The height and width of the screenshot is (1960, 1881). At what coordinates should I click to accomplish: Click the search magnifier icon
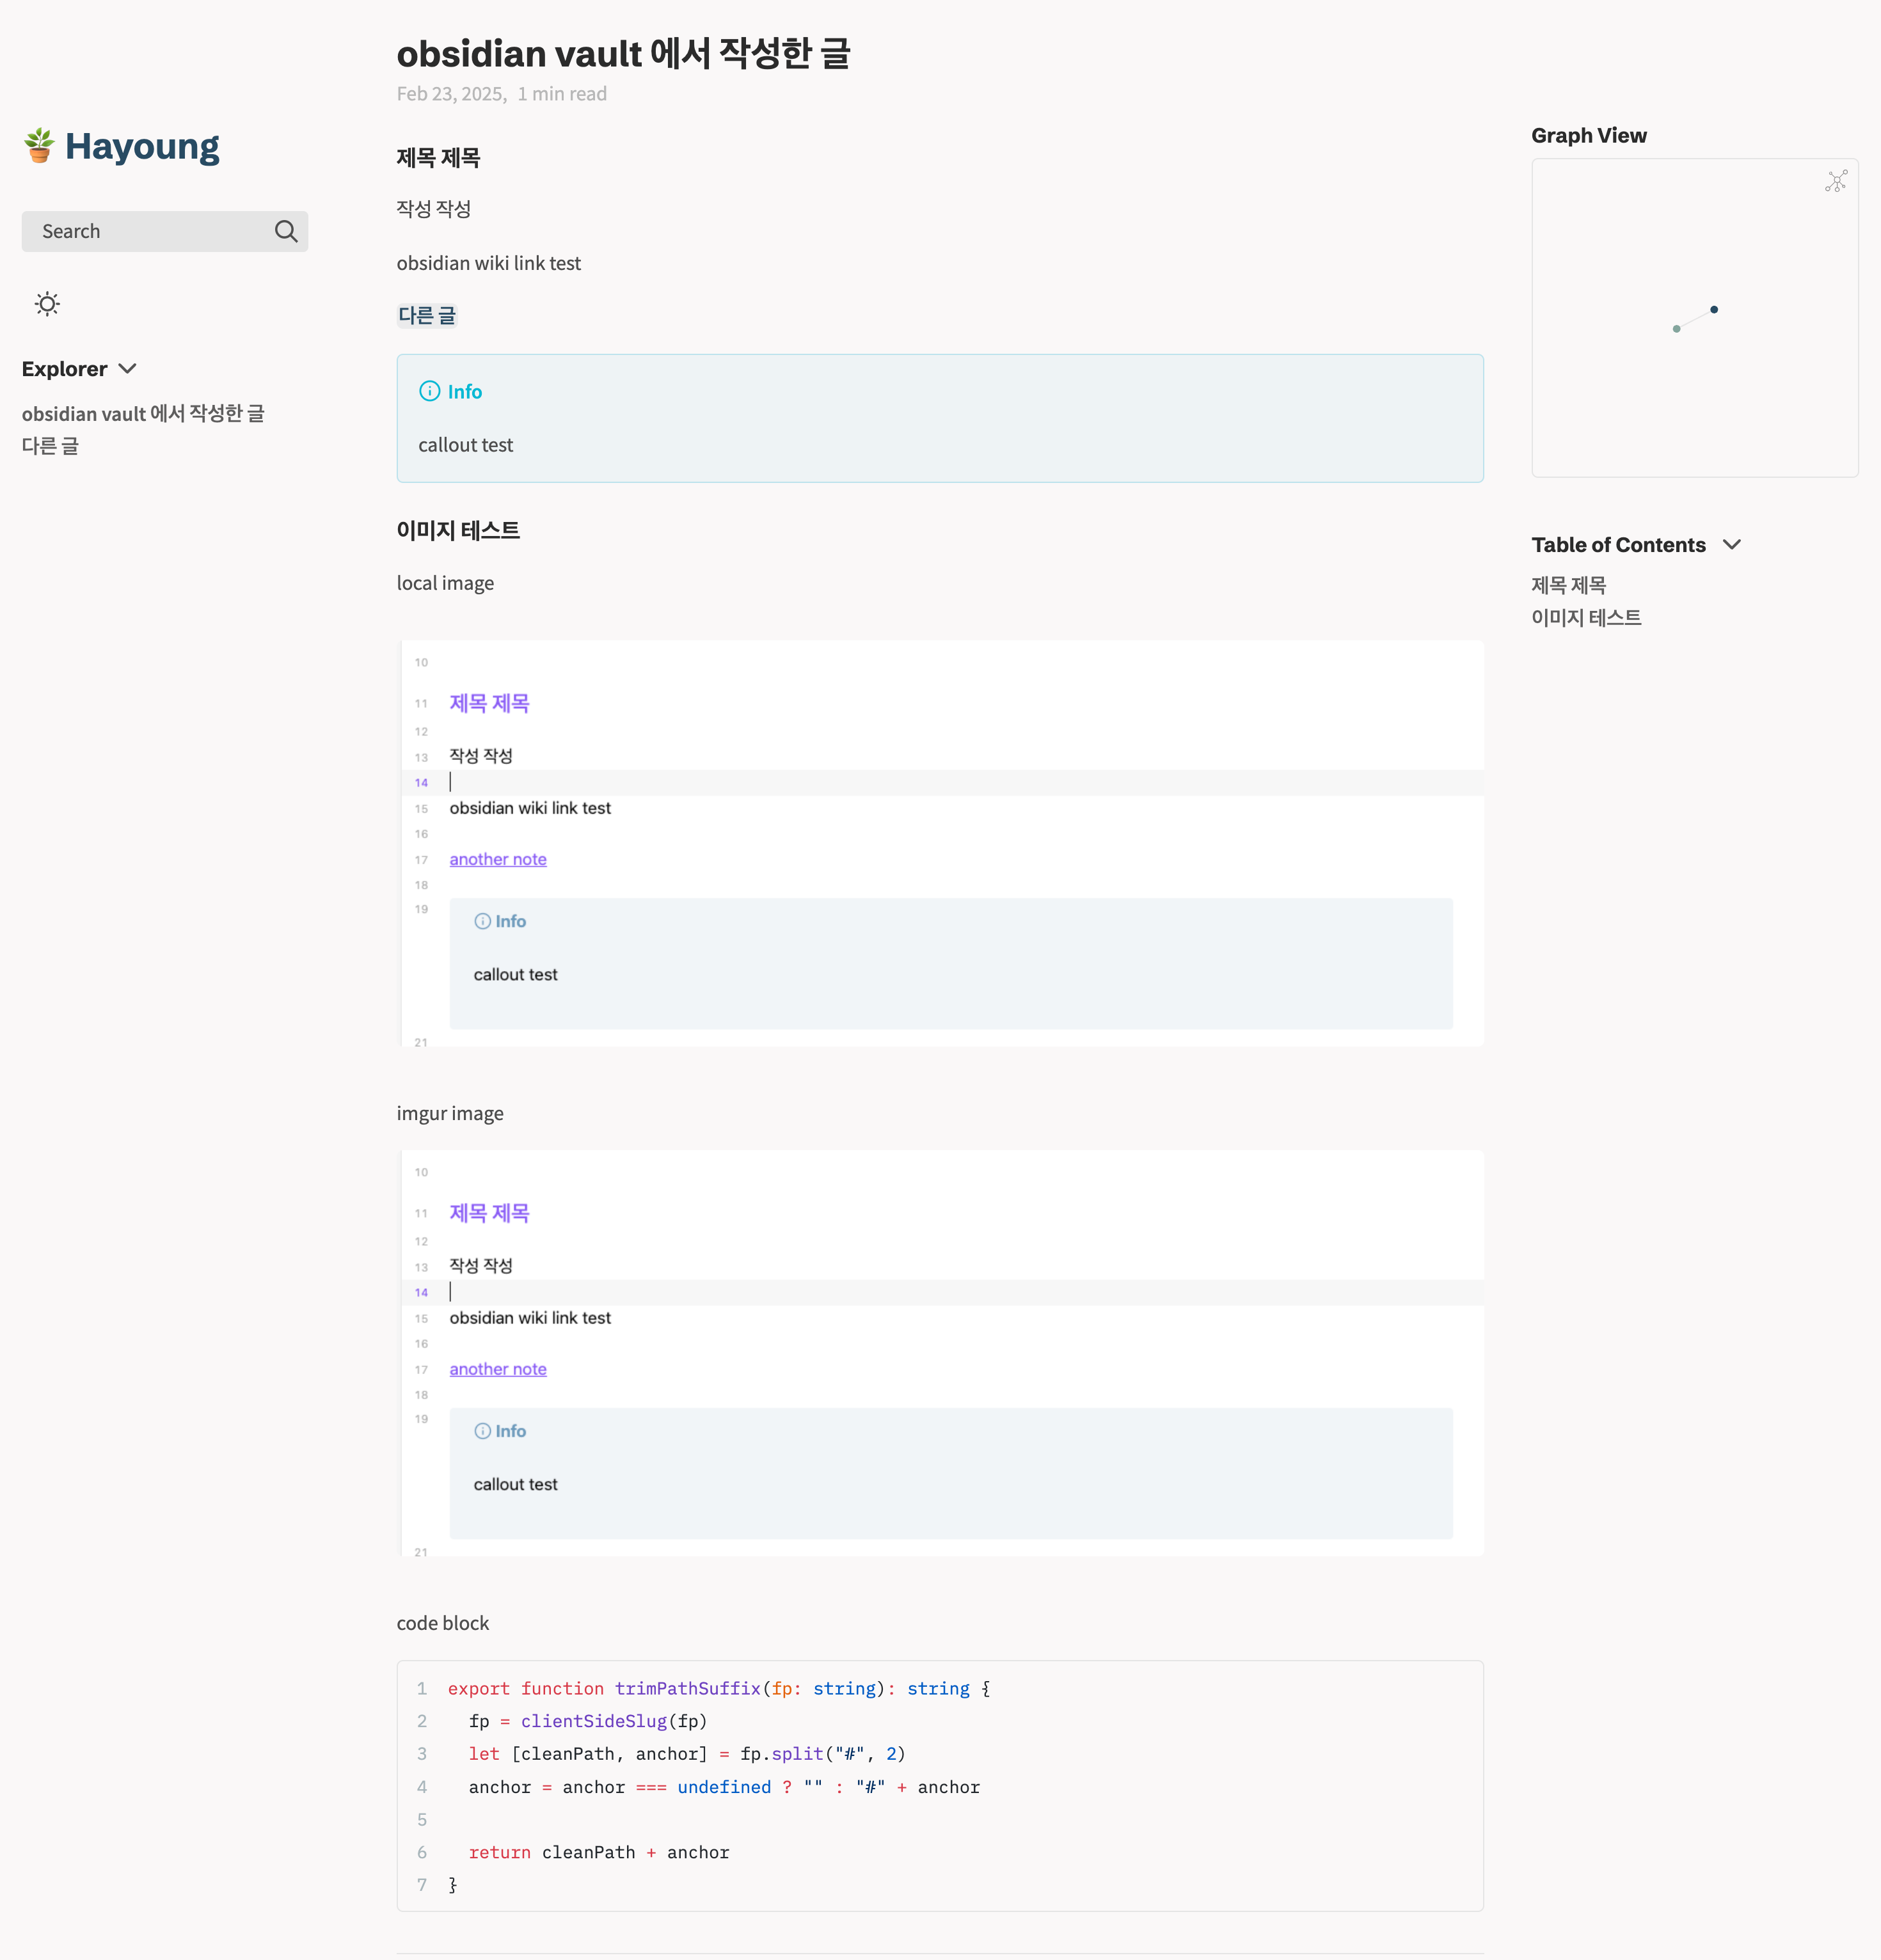(286, 231)
